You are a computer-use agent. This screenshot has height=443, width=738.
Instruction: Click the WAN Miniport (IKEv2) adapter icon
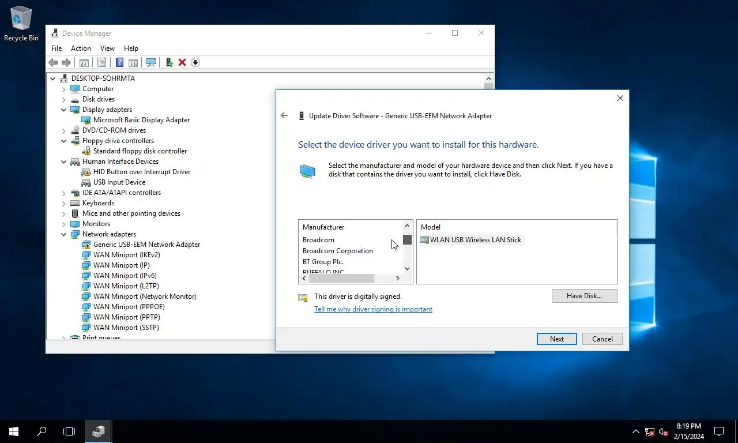click(x=86, y=255)
